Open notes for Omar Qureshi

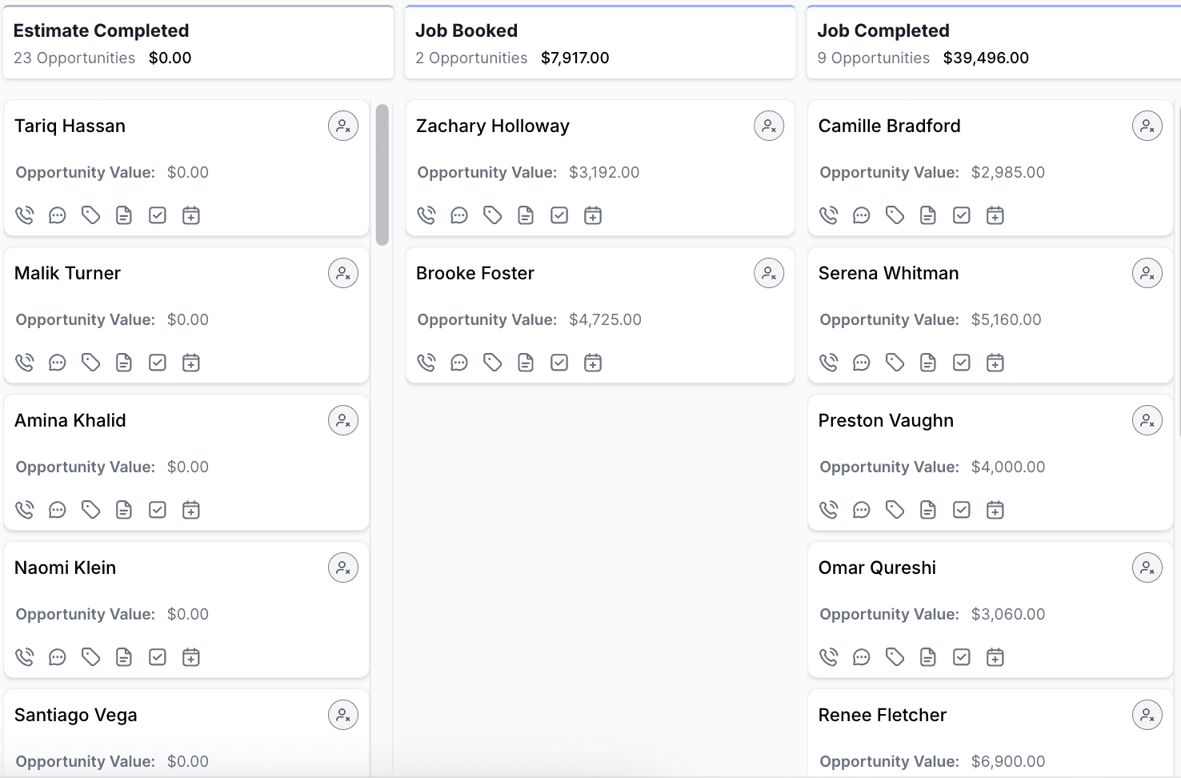928,657
